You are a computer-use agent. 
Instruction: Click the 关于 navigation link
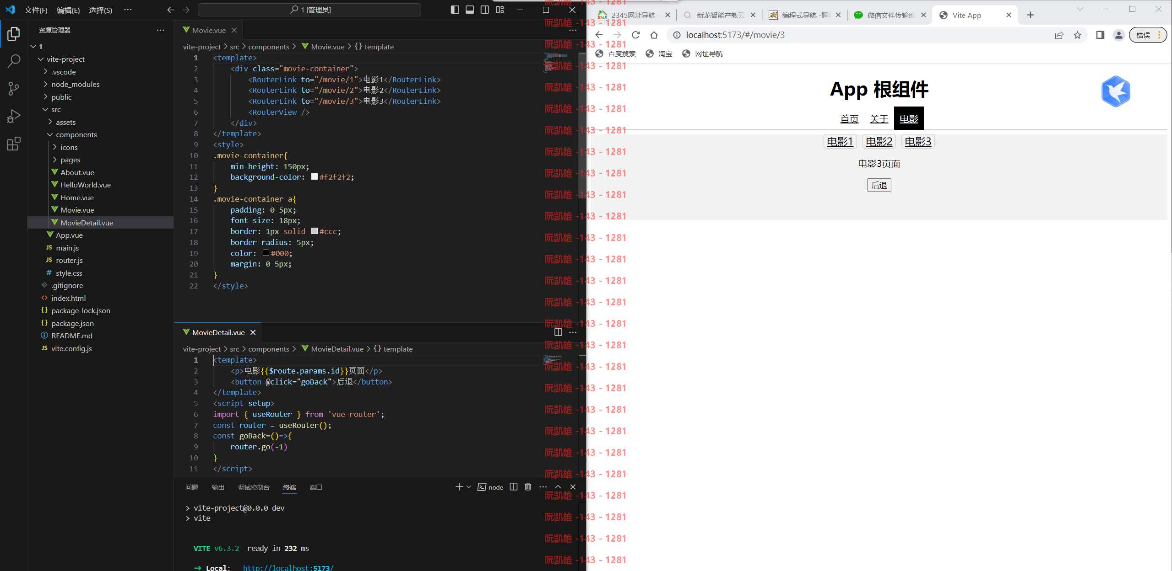879,119
